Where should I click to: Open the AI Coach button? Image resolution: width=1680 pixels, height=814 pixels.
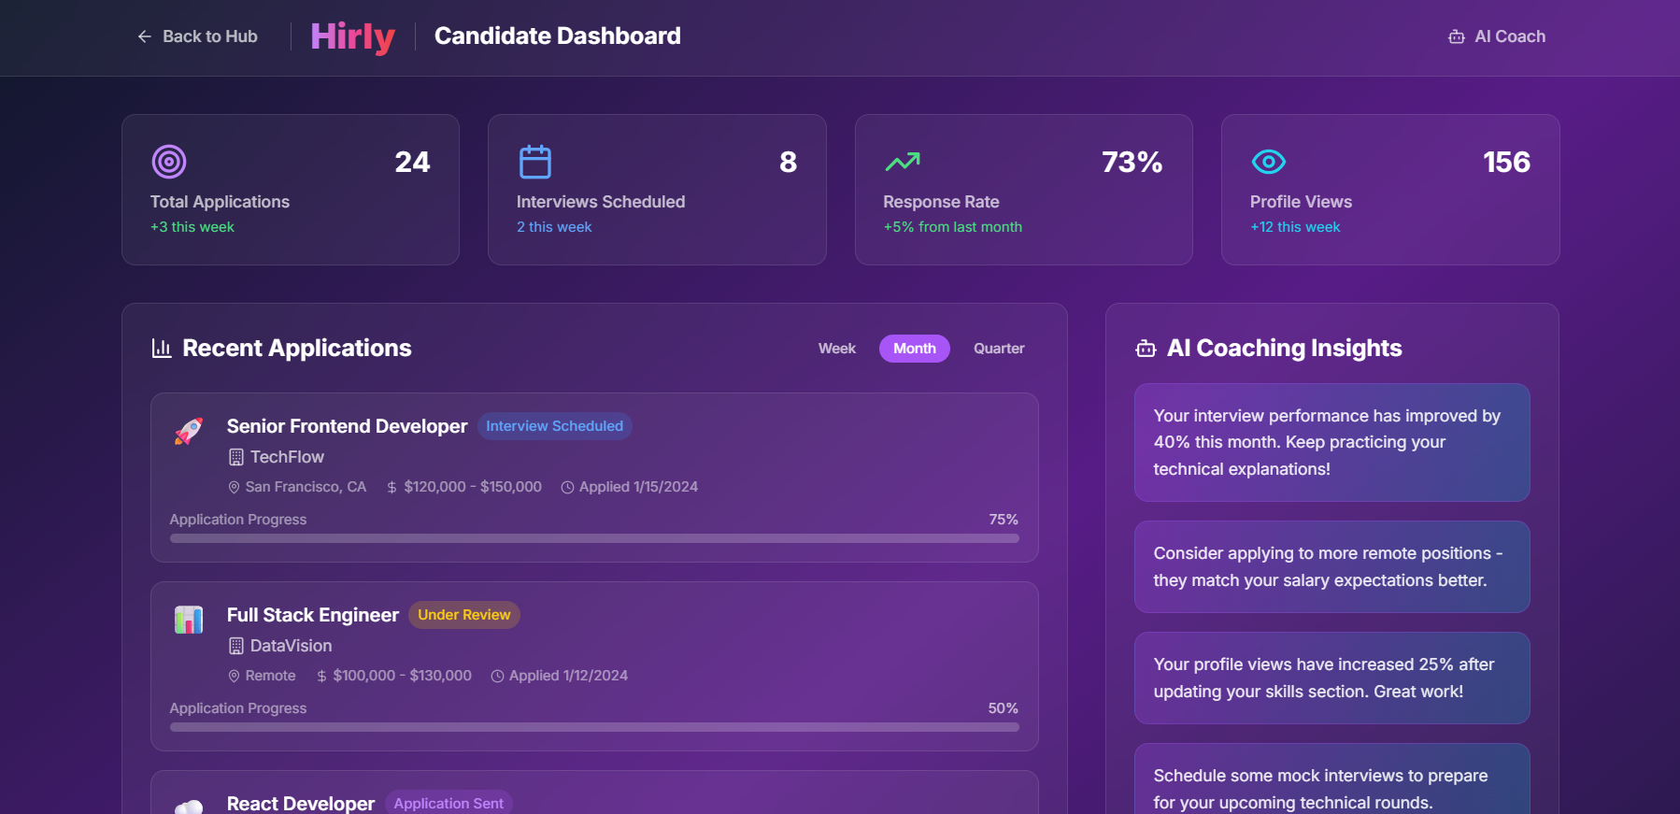point(1497,36)
